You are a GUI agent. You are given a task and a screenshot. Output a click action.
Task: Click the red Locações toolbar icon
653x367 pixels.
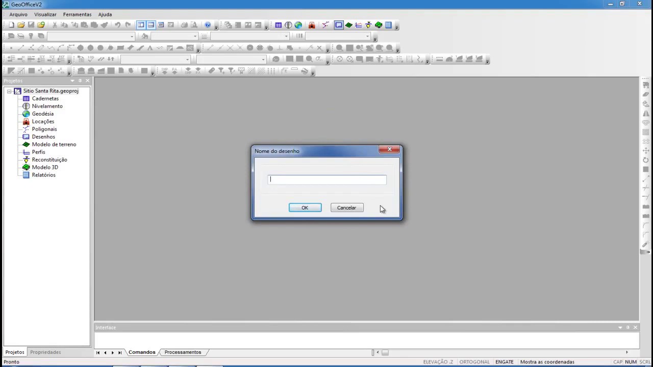312,25
